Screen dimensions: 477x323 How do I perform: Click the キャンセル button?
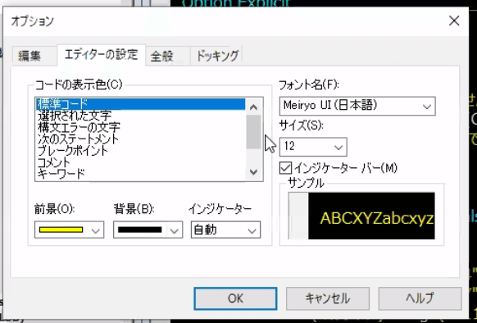coord(328,298)
